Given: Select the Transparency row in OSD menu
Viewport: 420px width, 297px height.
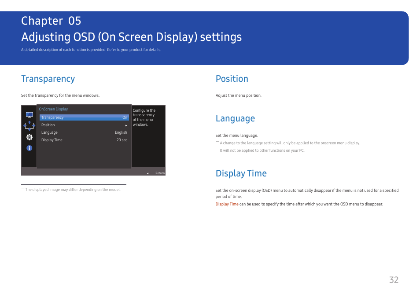Looking at the screenshot, I should pyautogui.click(x=85, y=117).
